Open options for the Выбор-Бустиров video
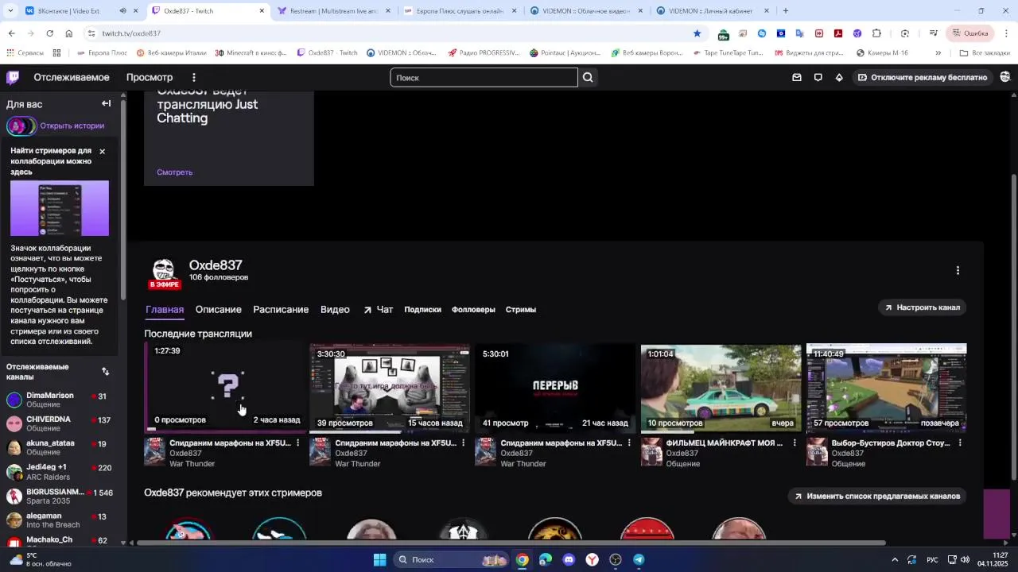The image size is (1018, 572). point(960,443)
